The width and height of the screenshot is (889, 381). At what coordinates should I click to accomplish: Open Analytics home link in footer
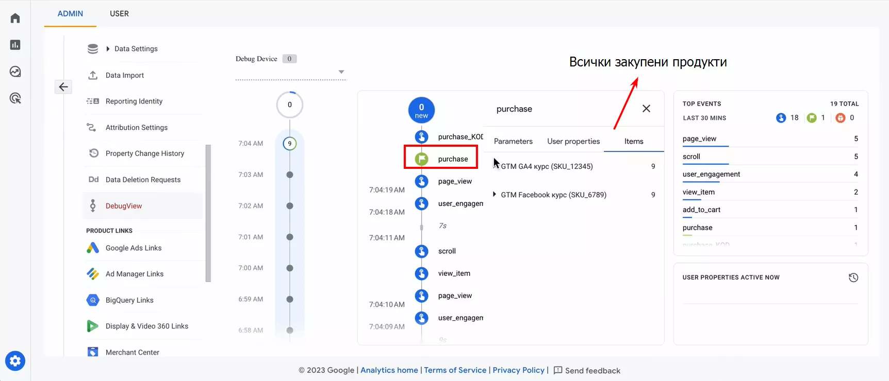point(389,370)
